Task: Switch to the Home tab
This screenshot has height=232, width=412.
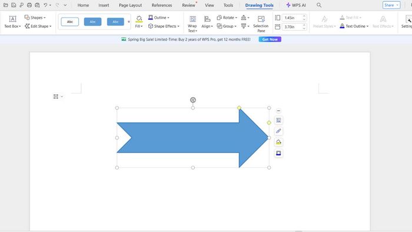Action: click(x=83, y=5)
